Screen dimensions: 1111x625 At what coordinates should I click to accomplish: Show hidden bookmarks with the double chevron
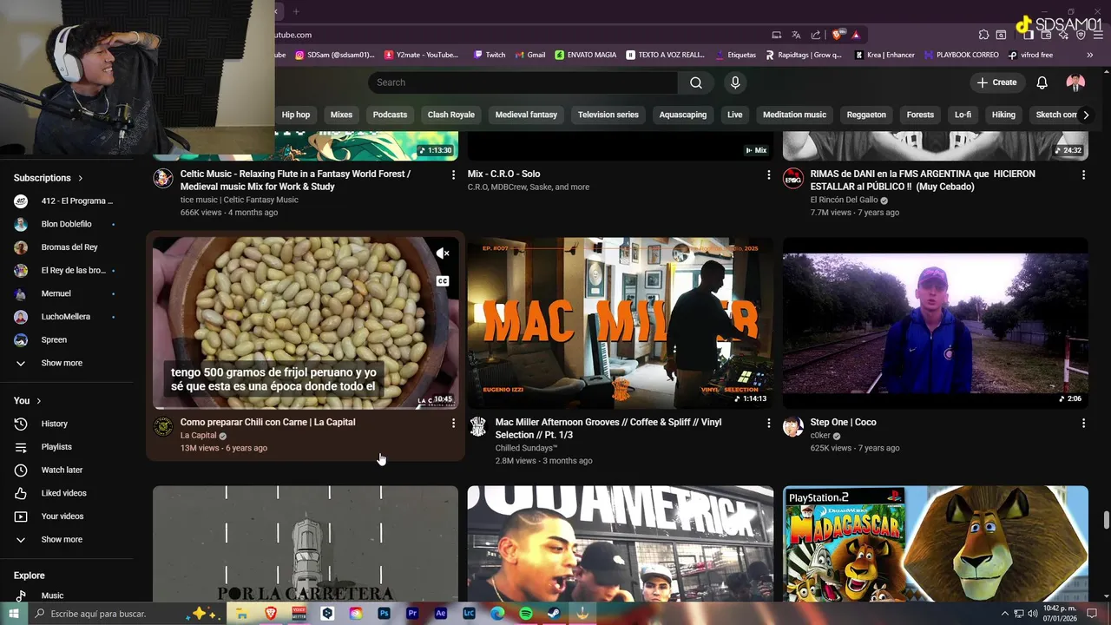(x=1089, y=55)
